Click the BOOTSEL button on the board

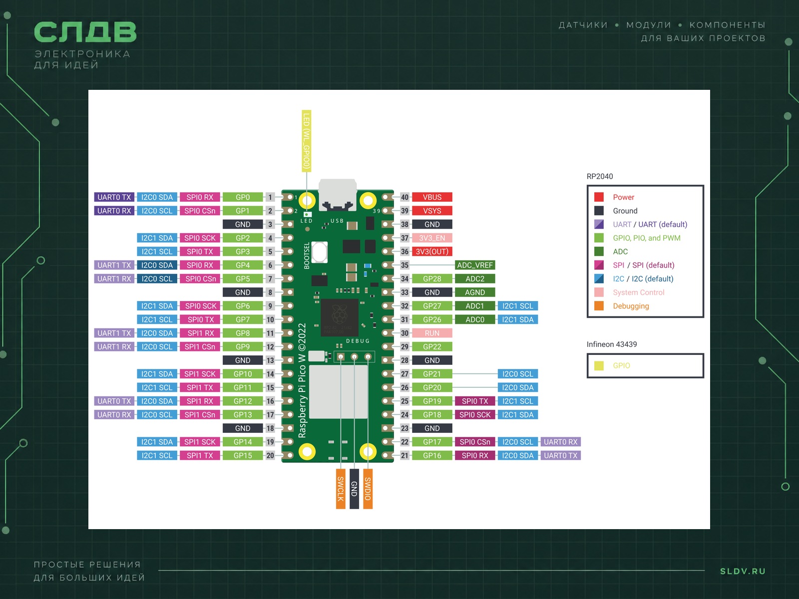[x=320, y=252]
